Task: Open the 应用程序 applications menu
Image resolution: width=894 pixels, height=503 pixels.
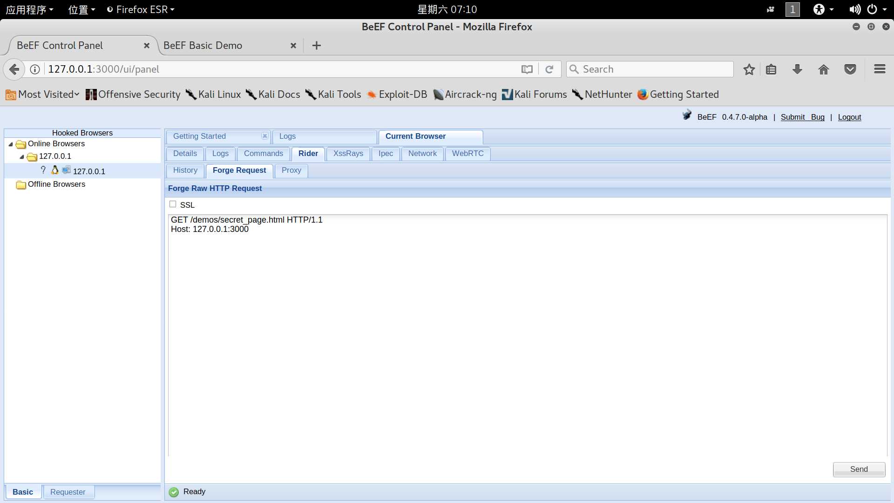Action: (29, 9)
